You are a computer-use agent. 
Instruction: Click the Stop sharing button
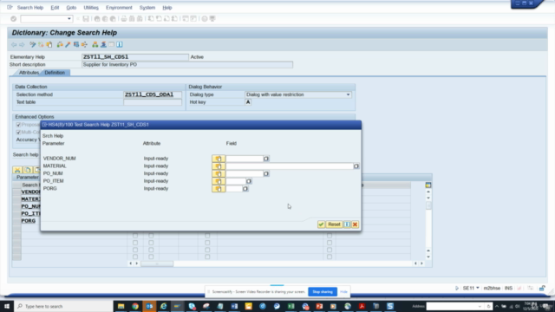pos(323,292)
